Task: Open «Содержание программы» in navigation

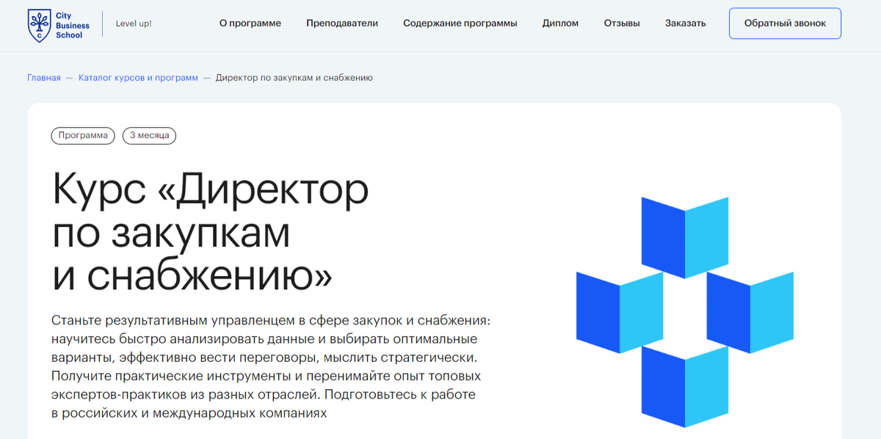Action: tap(460, 23)
